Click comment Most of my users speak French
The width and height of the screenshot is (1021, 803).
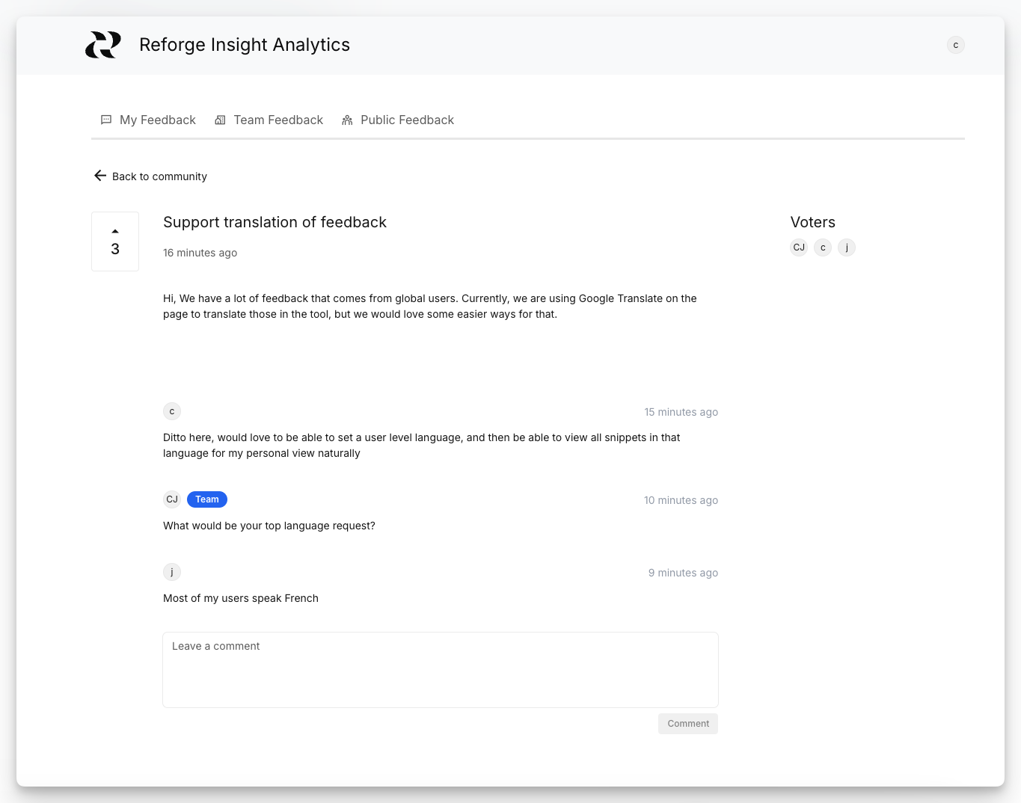[241, 598]
